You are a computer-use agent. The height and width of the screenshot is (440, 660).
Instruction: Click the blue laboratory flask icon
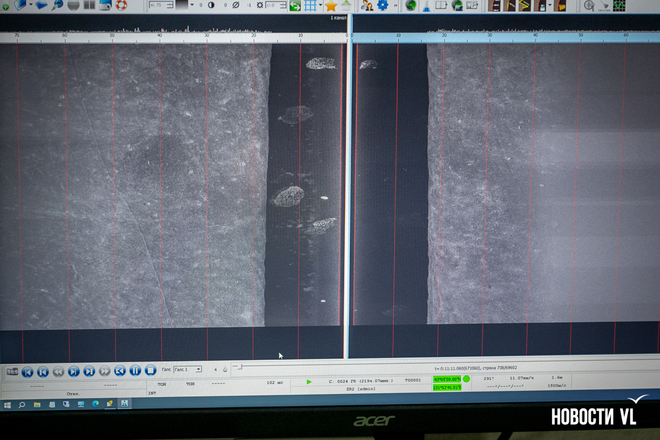click(x=426, y=6)
